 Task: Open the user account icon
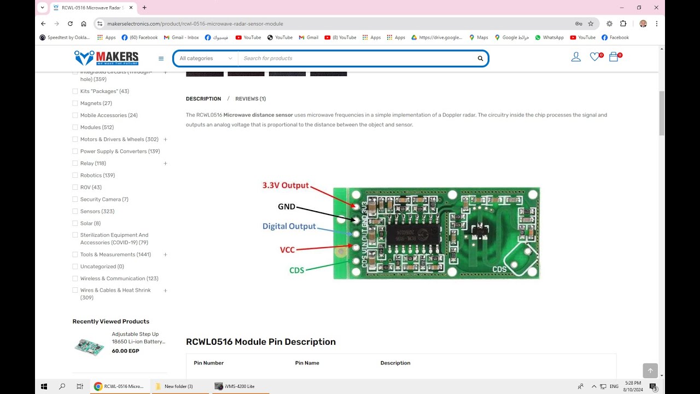[x=576, y=57]
